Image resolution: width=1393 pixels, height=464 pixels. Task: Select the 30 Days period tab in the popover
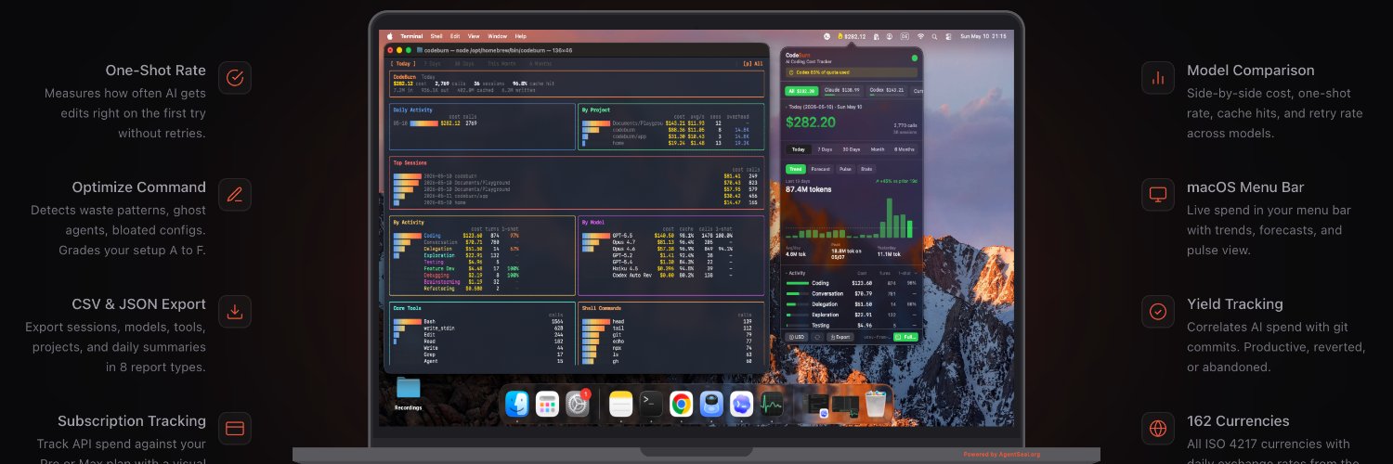click(852, 149)
